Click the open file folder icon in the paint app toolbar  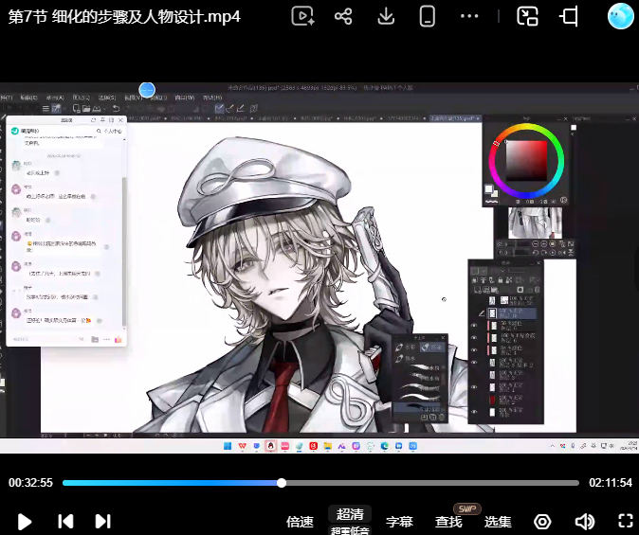click(x=86, y=108)
